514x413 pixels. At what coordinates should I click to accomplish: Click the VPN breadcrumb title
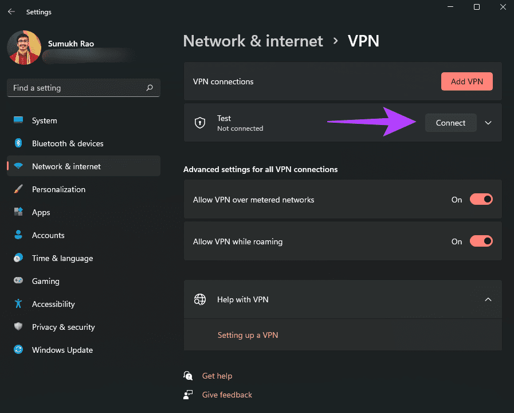point(363,41)
